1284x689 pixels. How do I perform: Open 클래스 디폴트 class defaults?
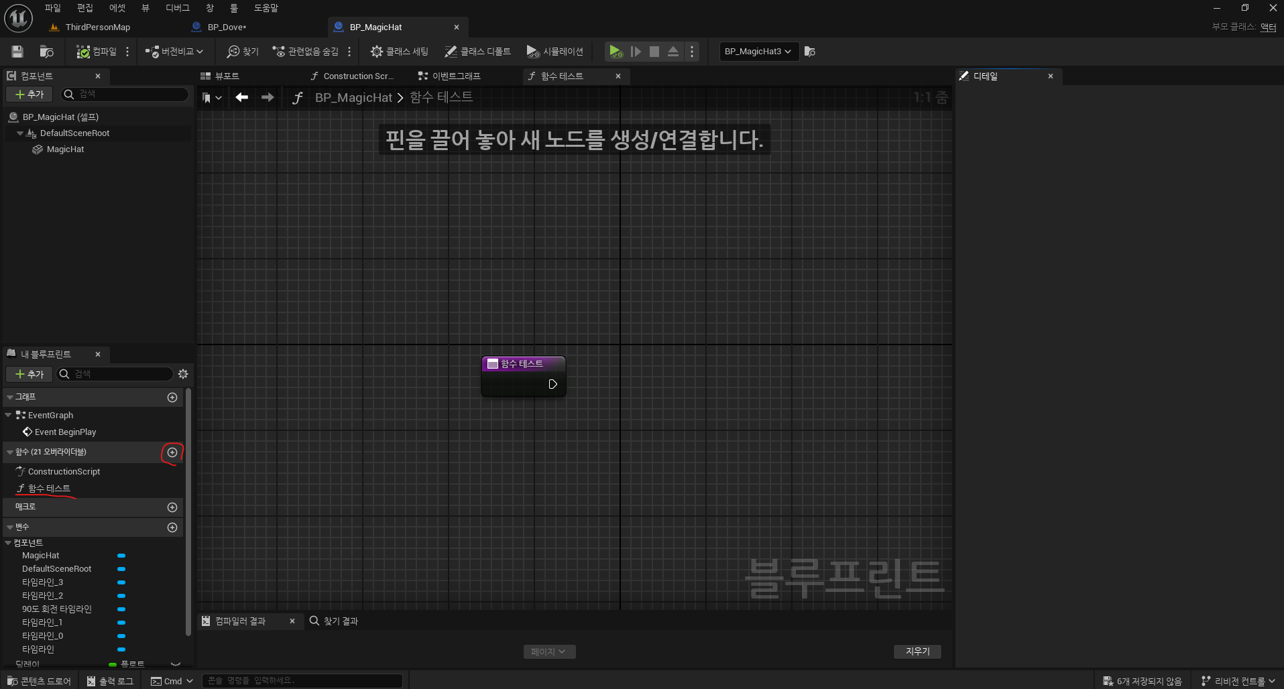[x=477, y=52]
